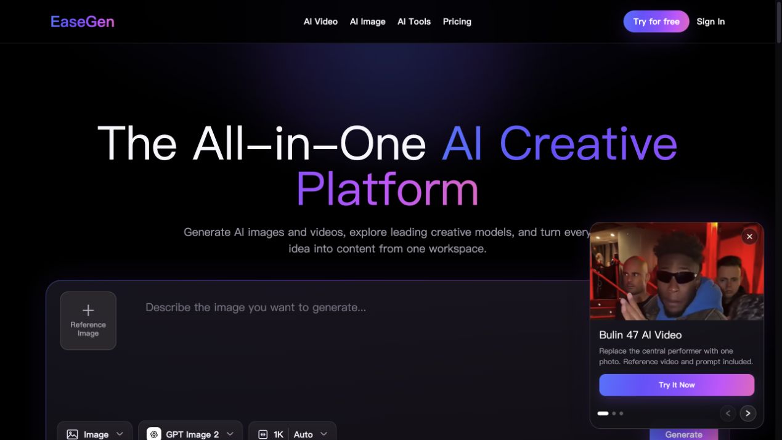This screenshot has height=440, width=782.
Task: Click the Sign In link
Action: [711, 22]
